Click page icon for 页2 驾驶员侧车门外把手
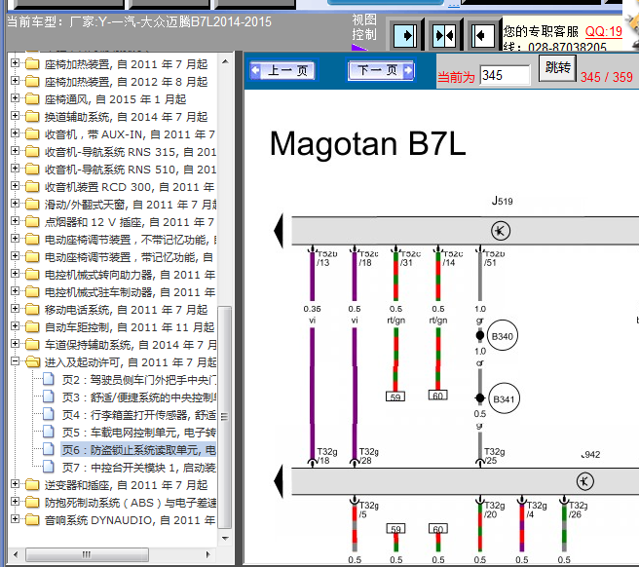This screenshot has width=639, height=567. pos(49,379)
